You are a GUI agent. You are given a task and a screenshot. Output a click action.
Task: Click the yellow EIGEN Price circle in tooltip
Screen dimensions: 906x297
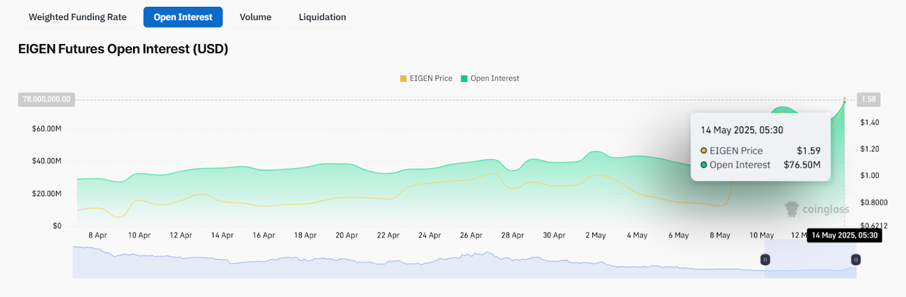point(704,151)
